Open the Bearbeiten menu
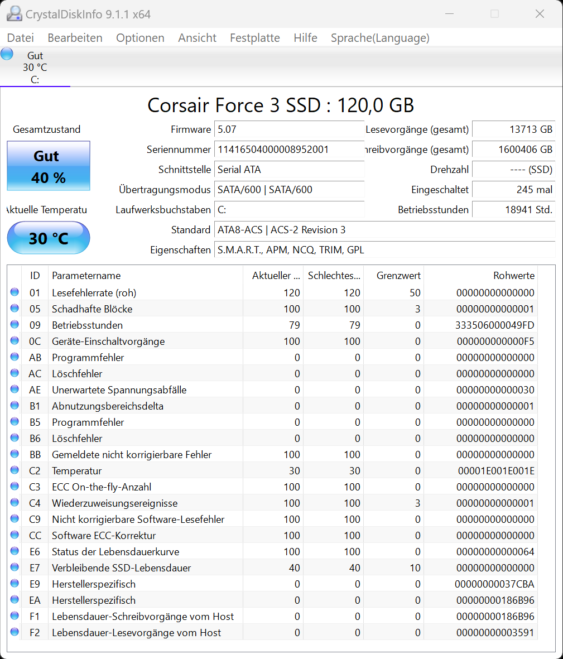 point(75,38)
